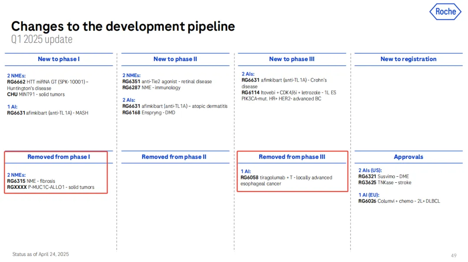The image size is (468, 262).
Task: Click the 'Removed from phase II' header
Action: 174,157
